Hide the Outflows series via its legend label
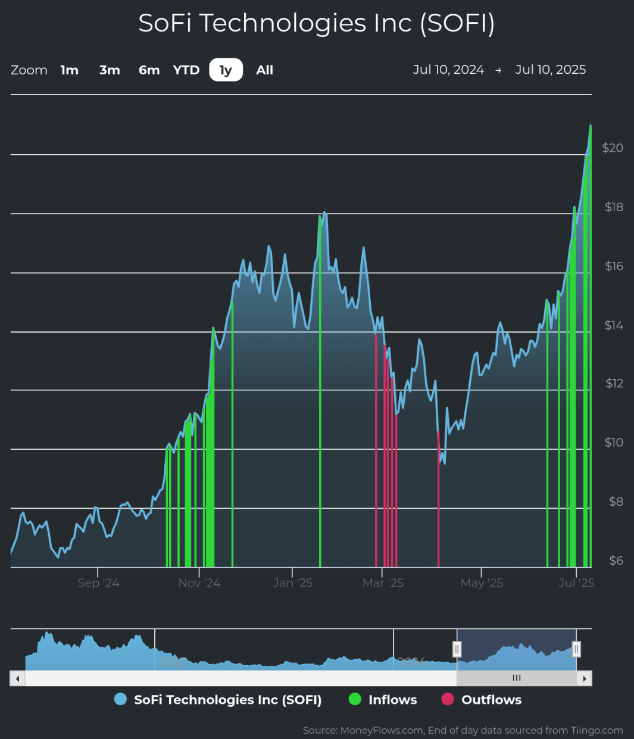634x739 pixels. click(x=492, y=699)
